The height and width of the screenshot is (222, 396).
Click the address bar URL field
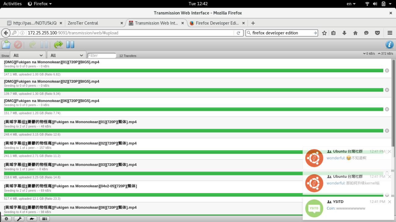pyautogui.click(x=130, y=33)
